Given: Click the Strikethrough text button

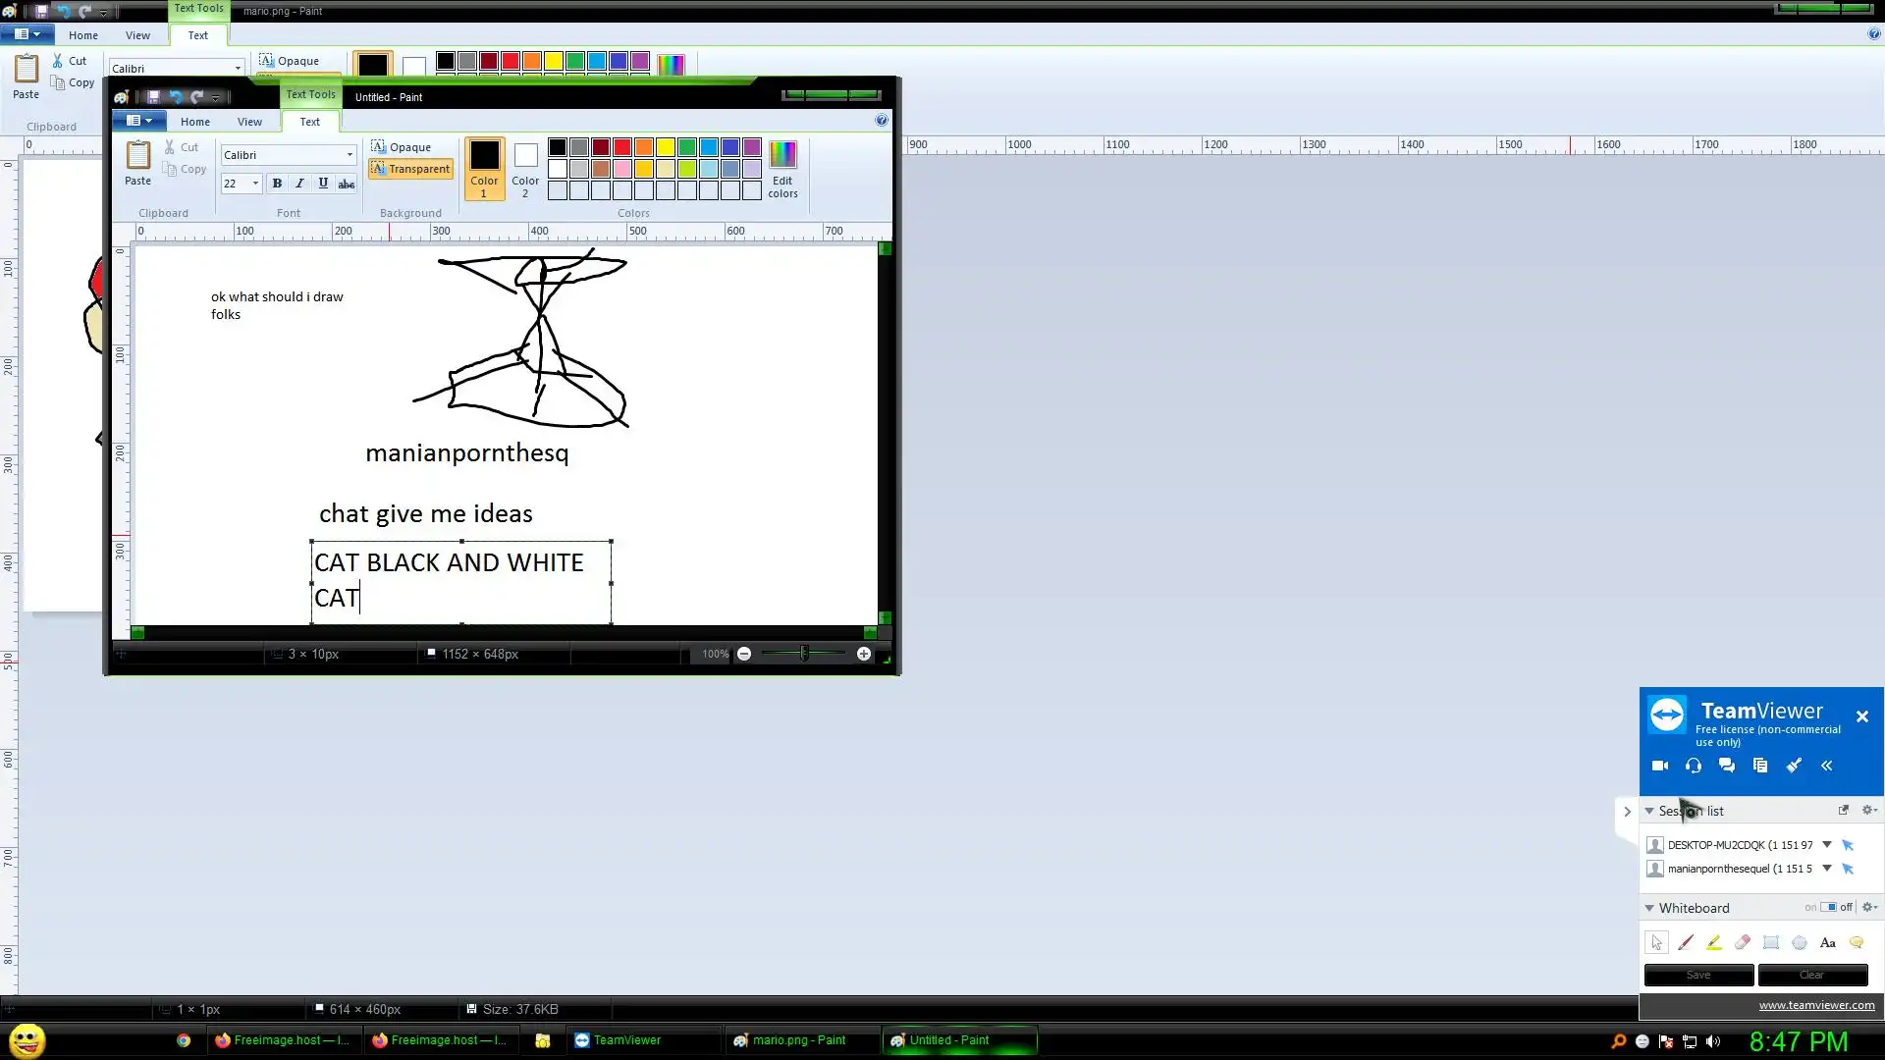Looking at the screenshot, I should click(346, 184).
